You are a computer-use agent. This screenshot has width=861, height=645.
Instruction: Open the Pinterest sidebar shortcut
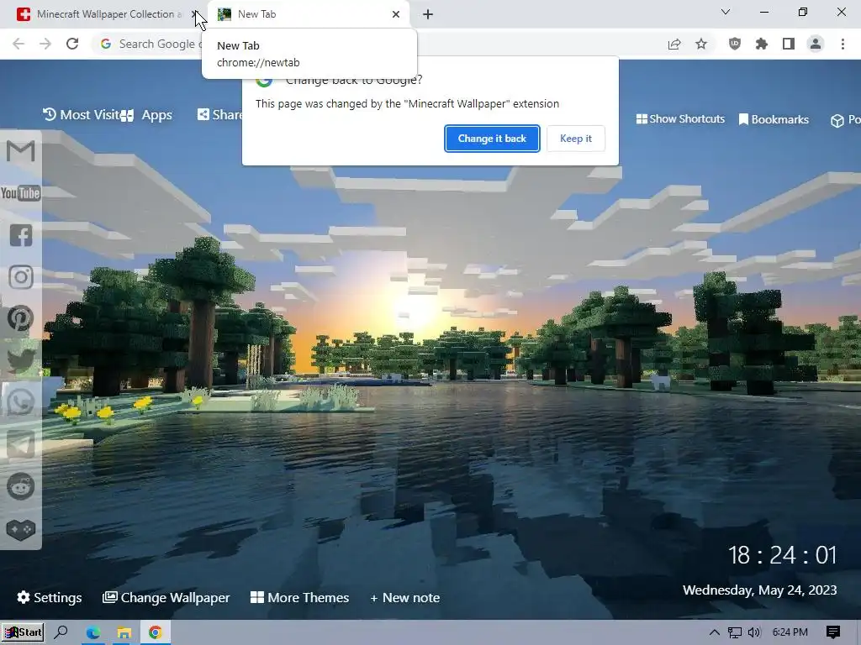(x=21, y=318)
